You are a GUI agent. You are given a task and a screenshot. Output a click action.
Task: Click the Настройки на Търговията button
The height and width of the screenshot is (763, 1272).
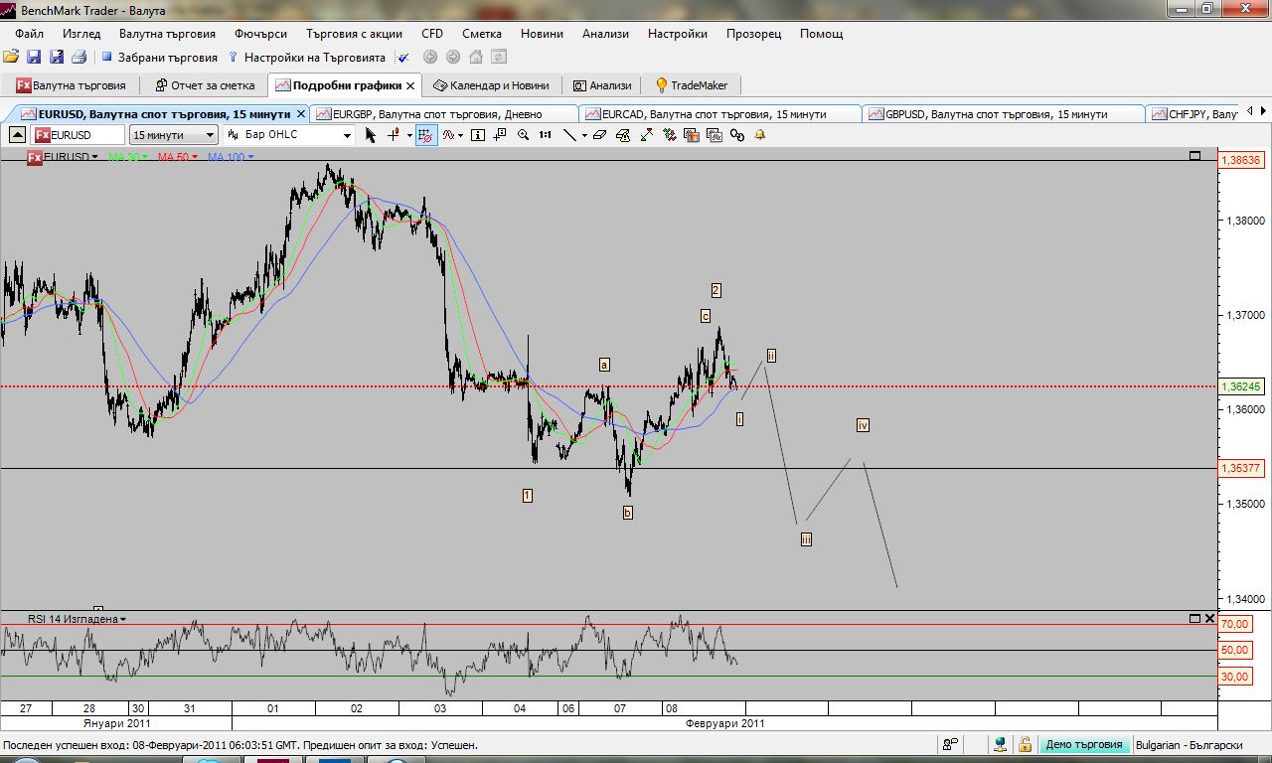pyautogui.click(x=307, y=59)
